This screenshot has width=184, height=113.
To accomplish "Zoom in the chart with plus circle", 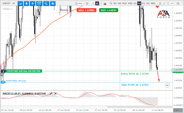I will coord(87,4).
